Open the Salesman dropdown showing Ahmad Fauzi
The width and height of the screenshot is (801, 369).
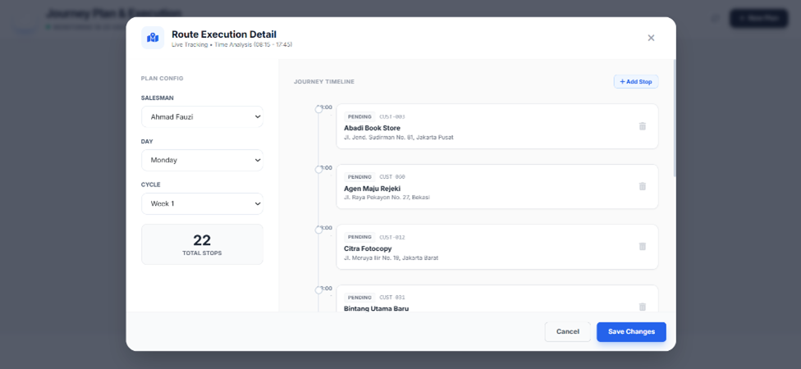[202, 117]
